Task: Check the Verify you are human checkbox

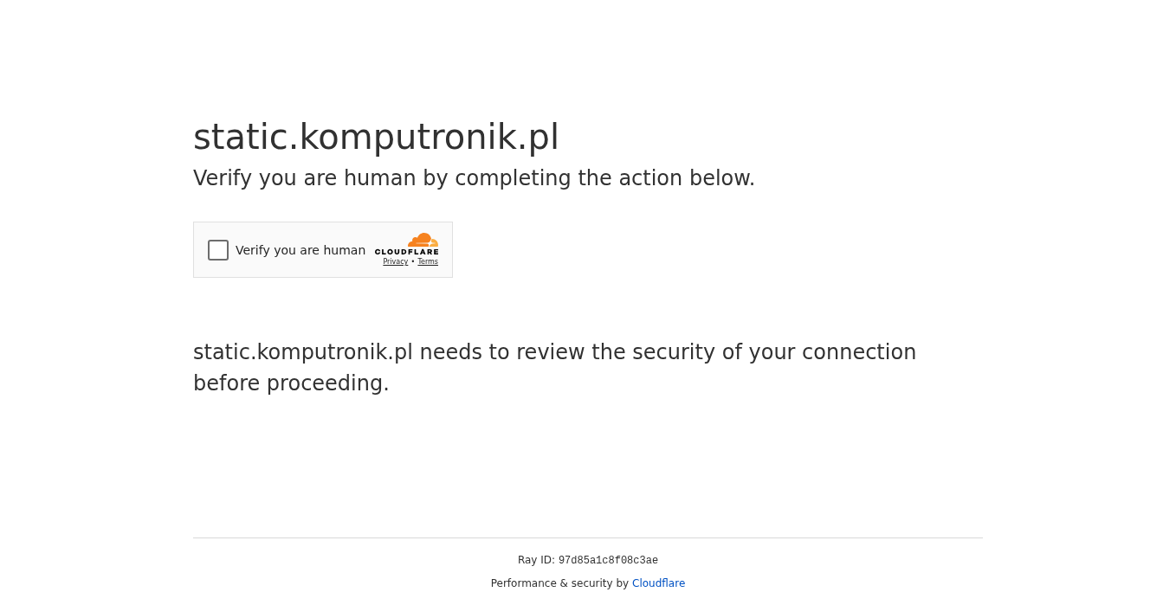Action: point(218,250)
